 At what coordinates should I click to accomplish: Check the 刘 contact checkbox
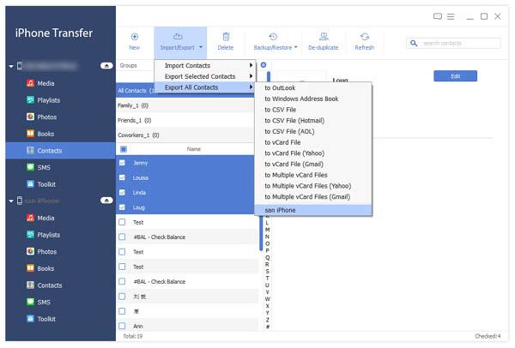coord(122,297)
